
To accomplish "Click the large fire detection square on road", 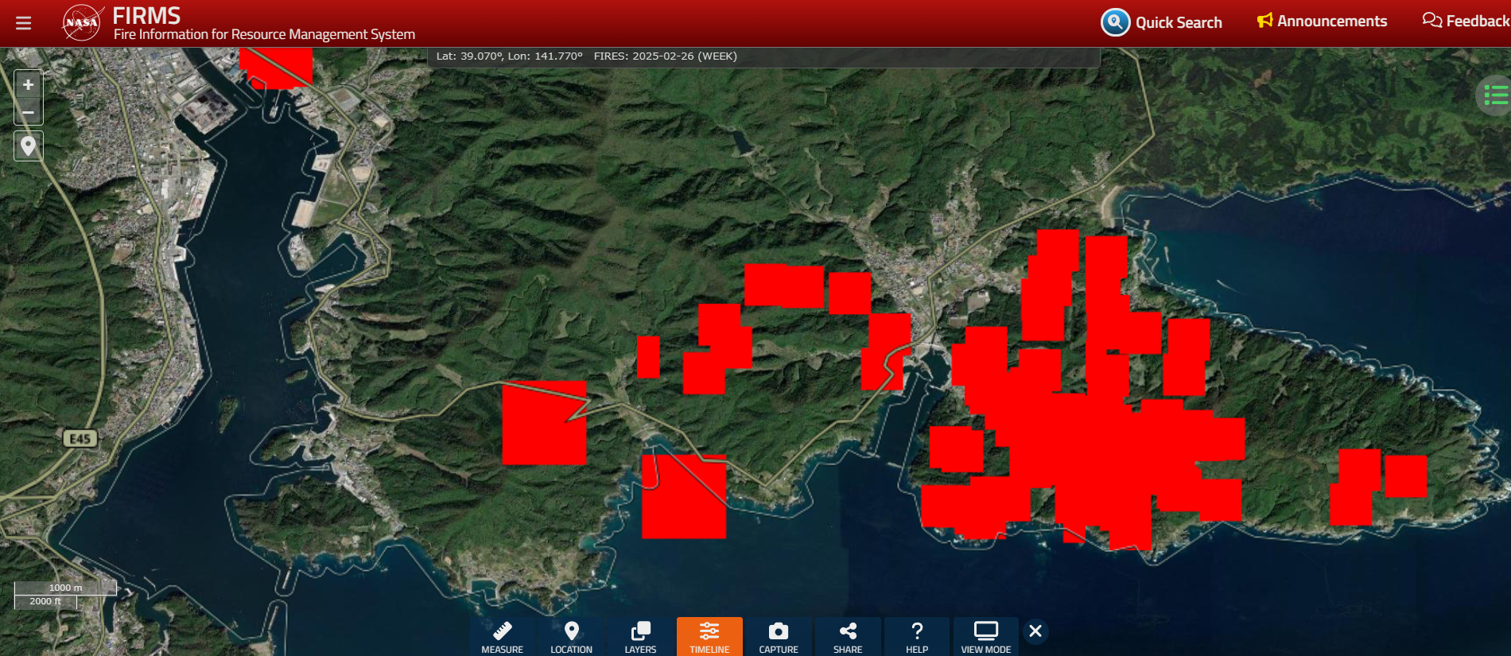I will coord(544,422).
